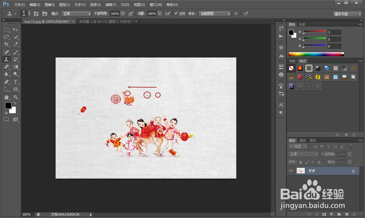Open the layer blend mode 正常 dropdown
This screenshot has width=365, height=218.
pos(303,154)
